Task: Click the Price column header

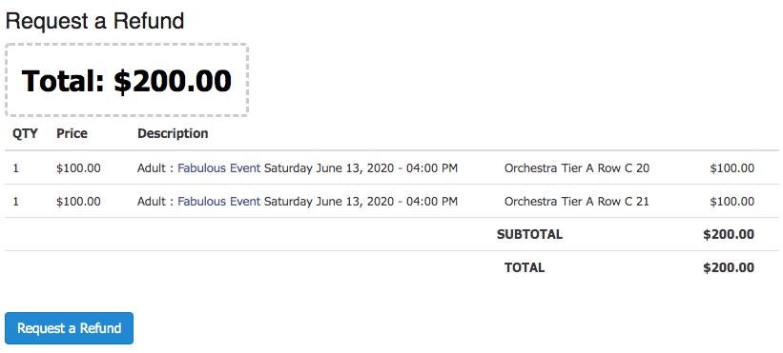Action: (x=72, y=133)
